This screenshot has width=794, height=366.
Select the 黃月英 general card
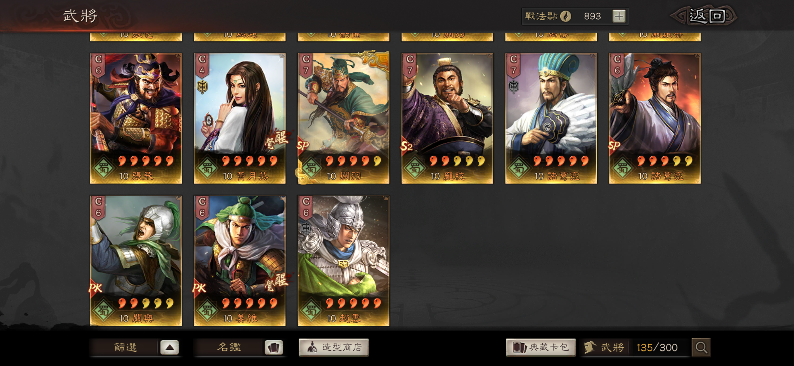(240, 119)
